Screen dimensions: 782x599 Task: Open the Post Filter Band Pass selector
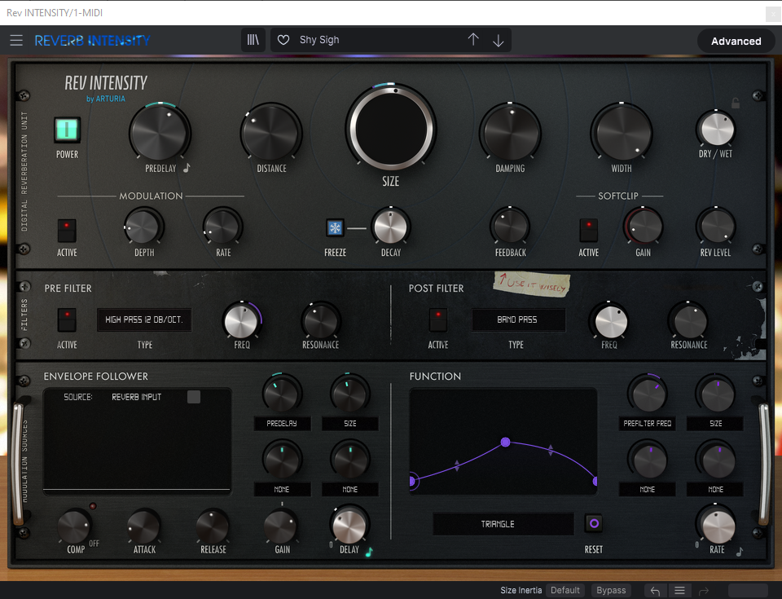[518, 320]
